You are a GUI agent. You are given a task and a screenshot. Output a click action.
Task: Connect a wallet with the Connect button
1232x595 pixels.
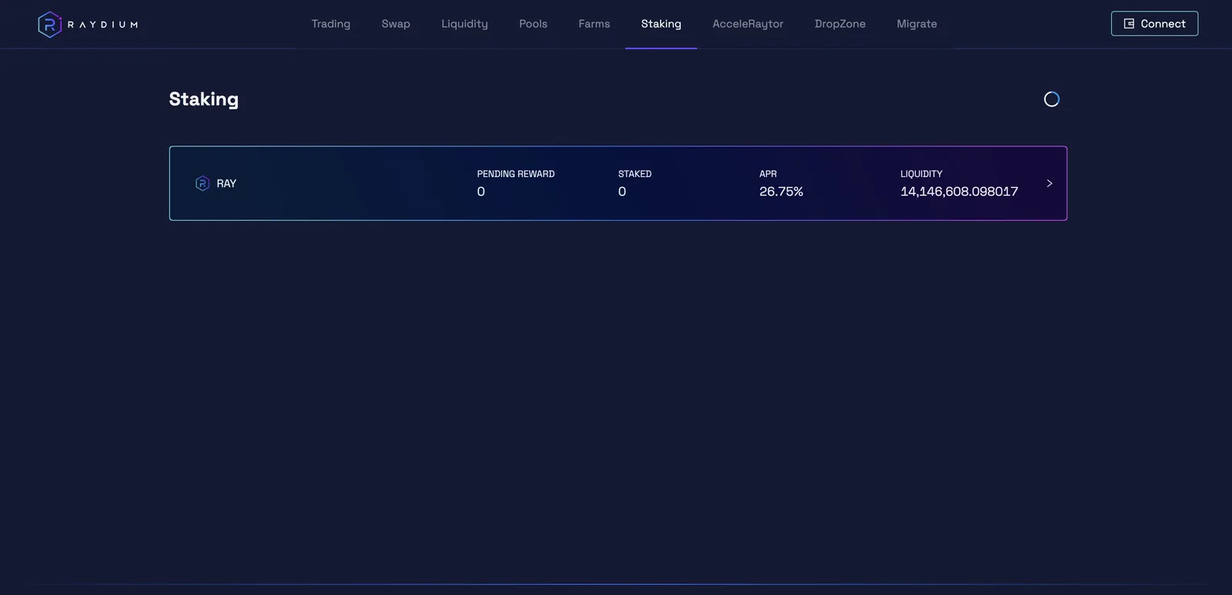(1154, 24)
